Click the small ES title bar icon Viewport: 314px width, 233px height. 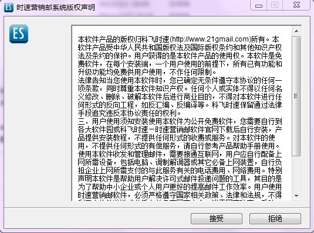pyautogui.click(x=9, y=8)
